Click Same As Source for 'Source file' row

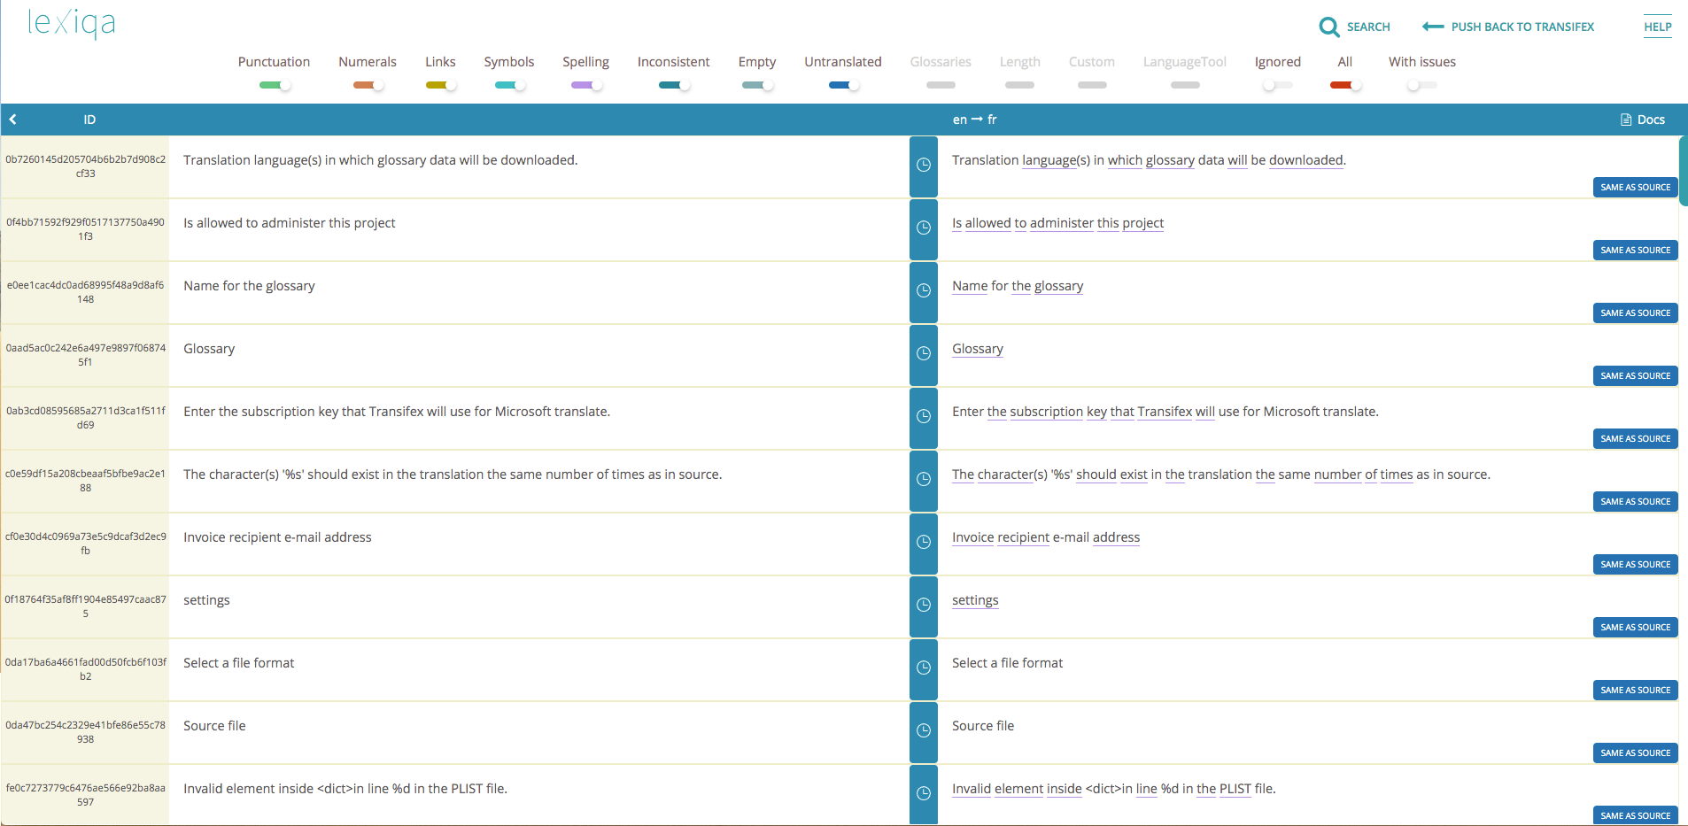click(1635, 753)
